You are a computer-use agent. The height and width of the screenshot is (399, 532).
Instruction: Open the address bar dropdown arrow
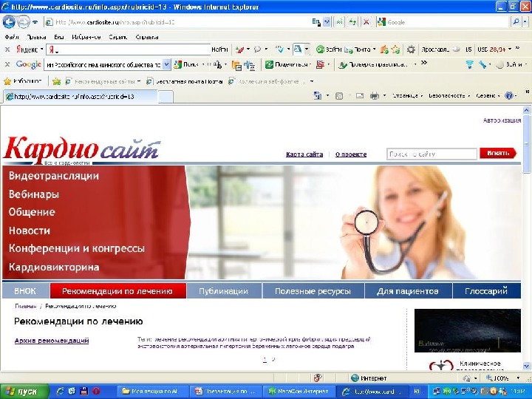point(327,22)
